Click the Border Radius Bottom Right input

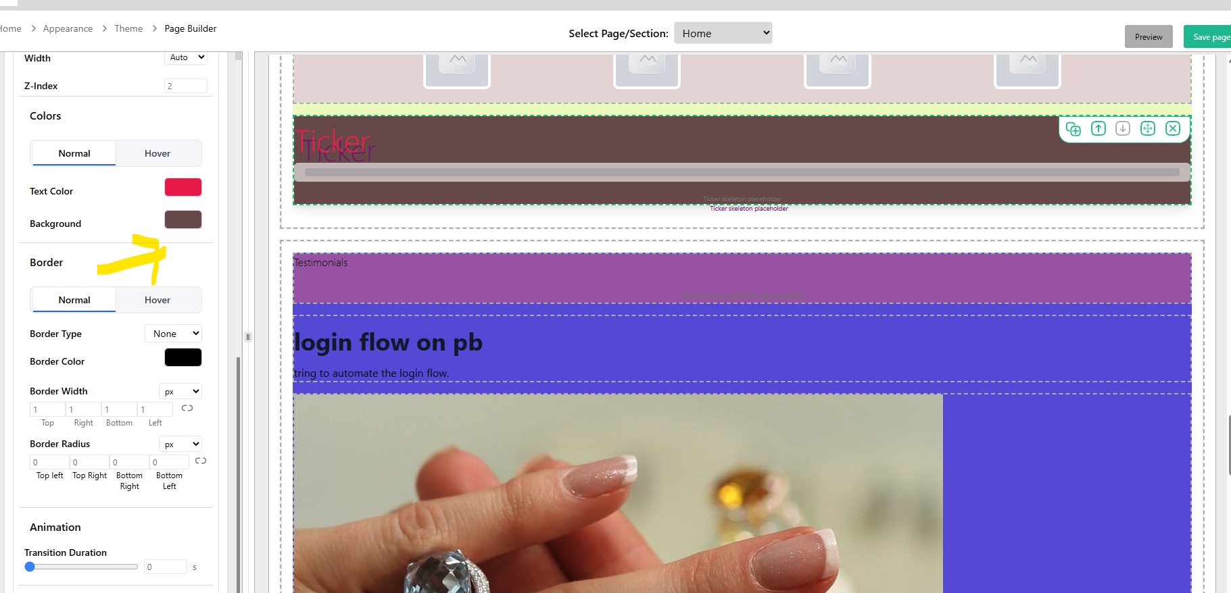[129, 462]
